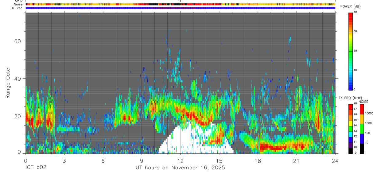Select the red 17-18 MHz frequency swatch

tap(350, 107)
